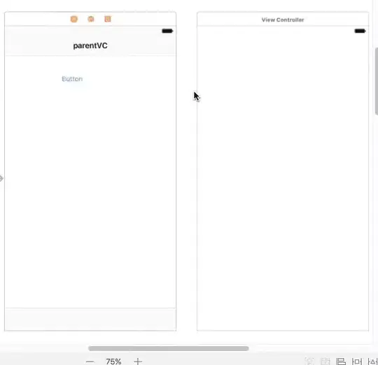
Task: Open the Align constraints menu
Action: coord(341,362)
